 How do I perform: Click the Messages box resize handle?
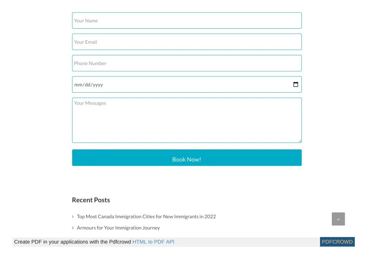tap(300, 141)
